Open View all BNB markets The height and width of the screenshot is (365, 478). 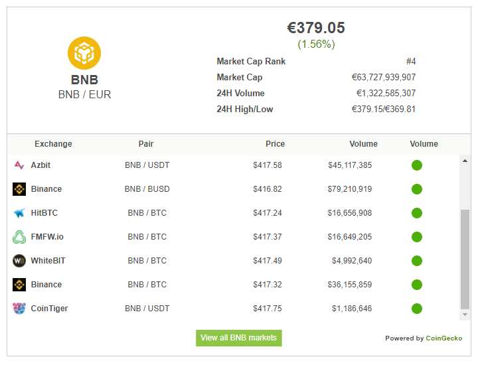pos(239,338)
